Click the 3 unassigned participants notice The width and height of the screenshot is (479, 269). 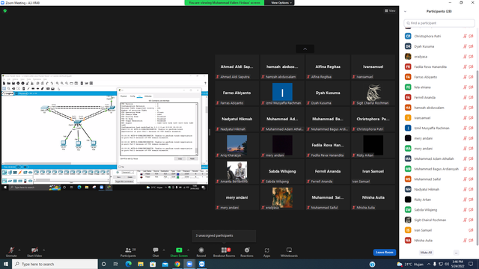click(x=224, y=235)
